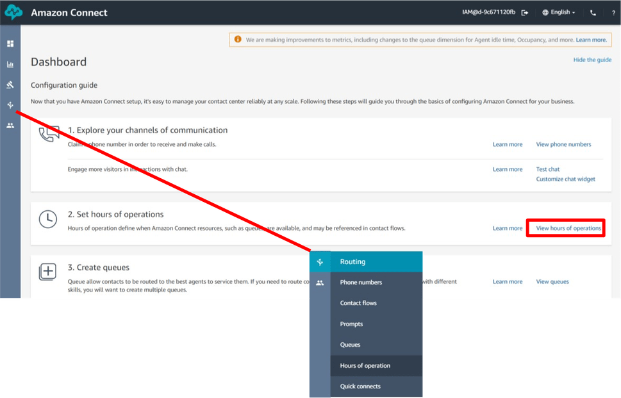The height and width of the screenshot is (398, 621).
Task: Click the logout icon beside the IAM username
Action: (x=525, y=12)
